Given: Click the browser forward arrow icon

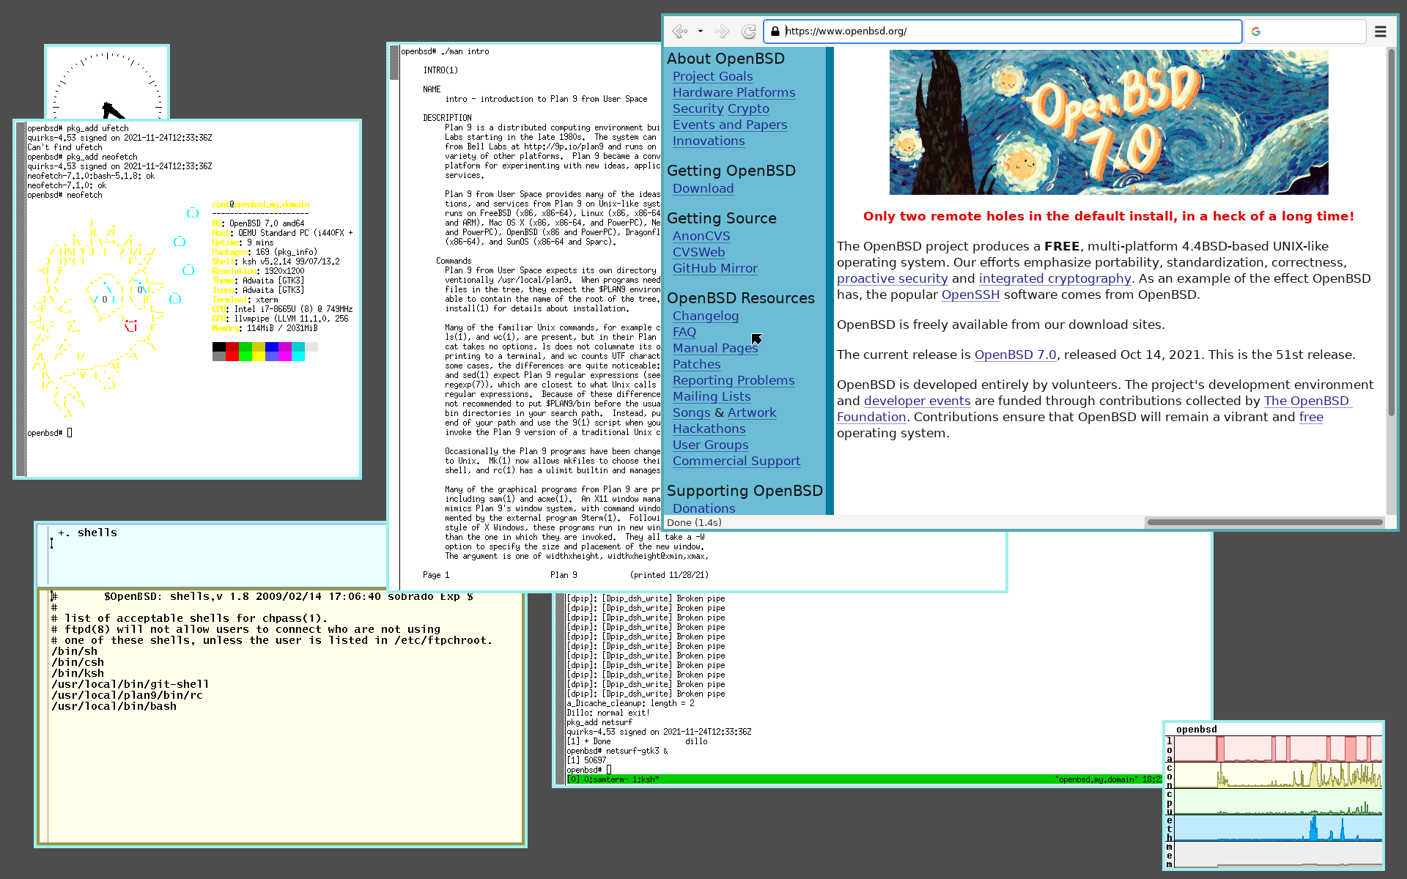Looking at the screenshot, I should point(722,31).
